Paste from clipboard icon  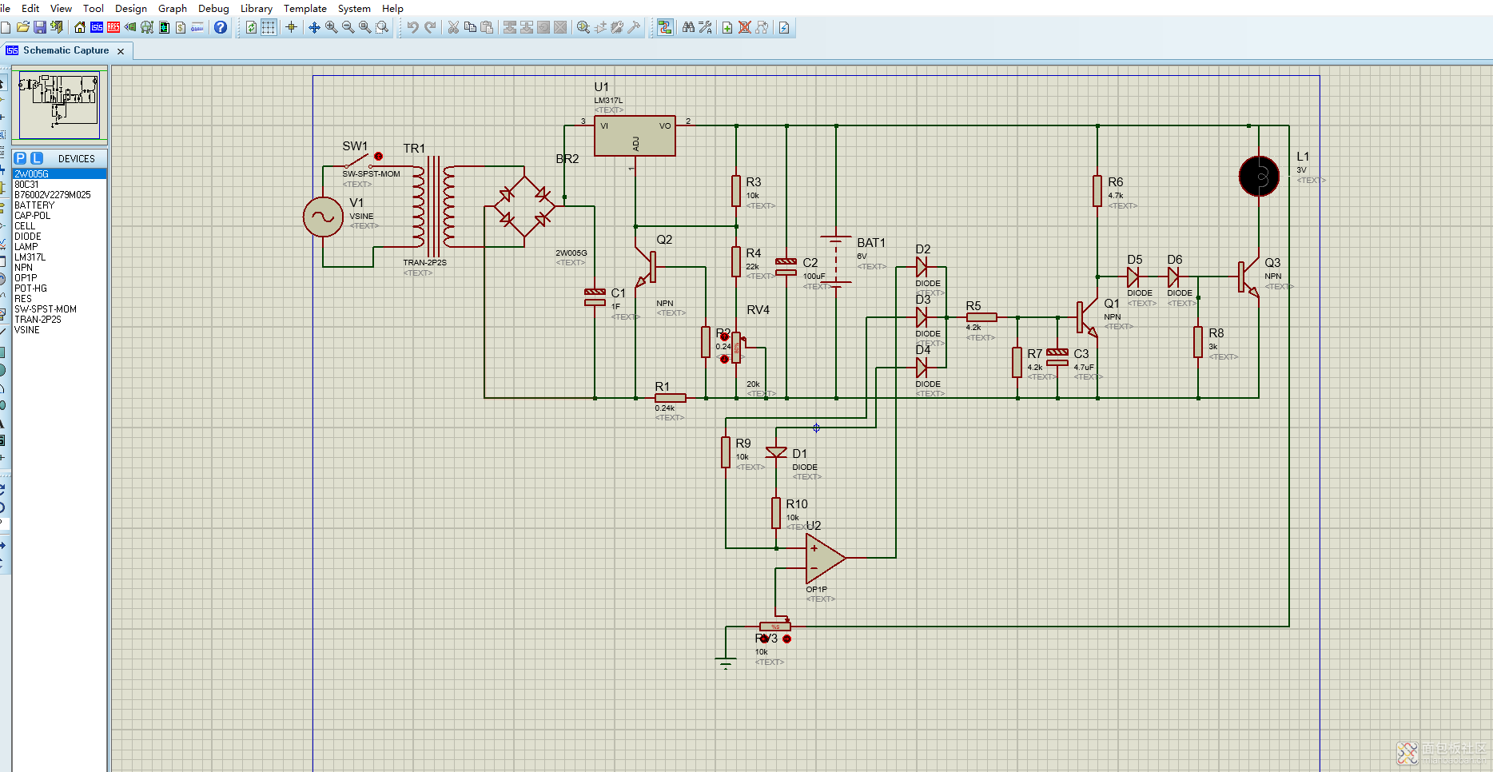click(x=487, y=27)
